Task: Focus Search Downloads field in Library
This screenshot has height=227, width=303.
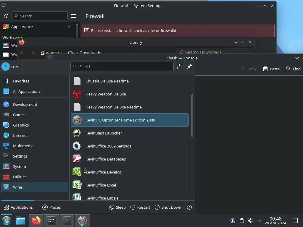Action: point(214,51)
